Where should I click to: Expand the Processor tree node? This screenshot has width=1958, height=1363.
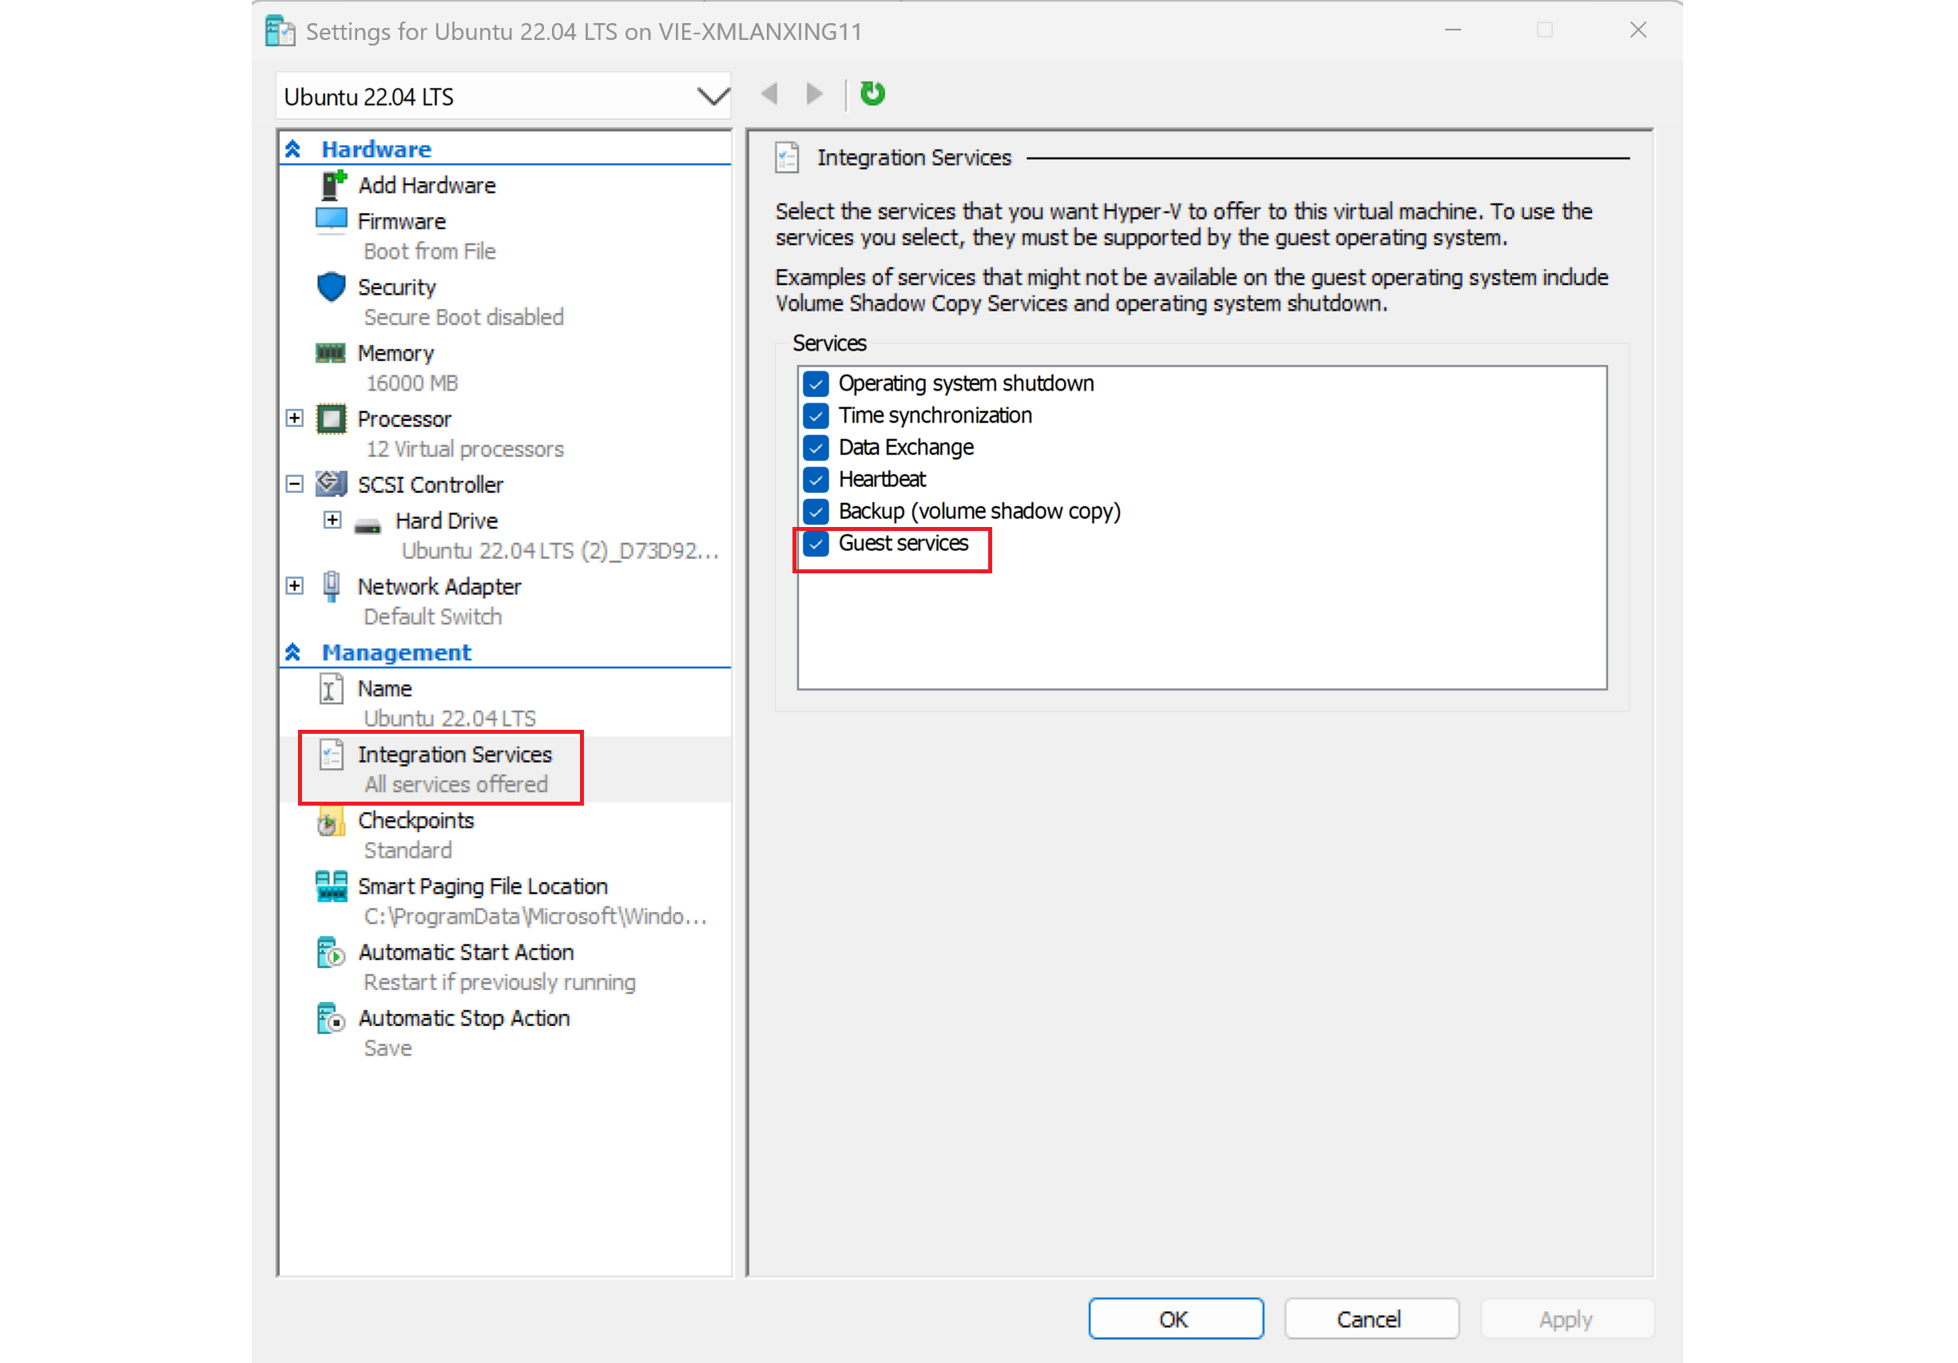click(294, 418)
